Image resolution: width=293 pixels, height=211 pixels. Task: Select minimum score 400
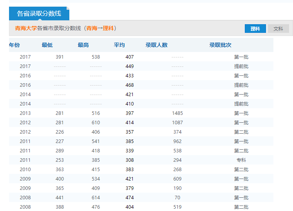60,179
